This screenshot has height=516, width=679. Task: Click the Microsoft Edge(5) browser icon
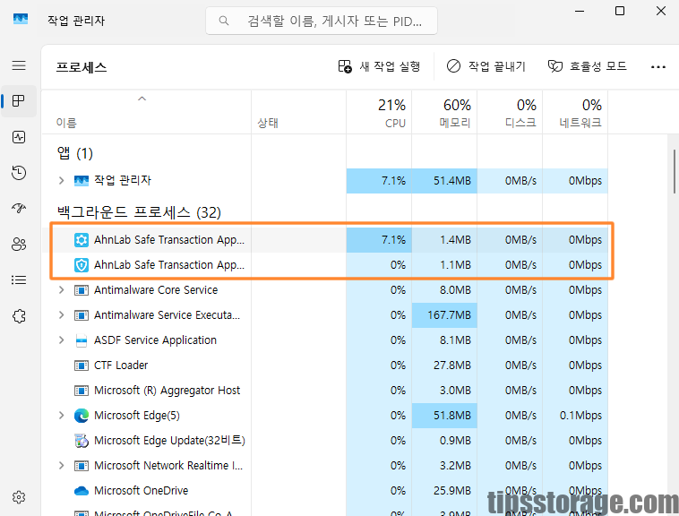82,416
